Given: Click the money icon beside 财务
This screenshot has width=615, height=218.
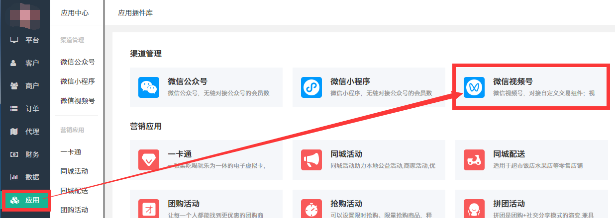Looking at the screenshot, I should (x=14, y=154).
